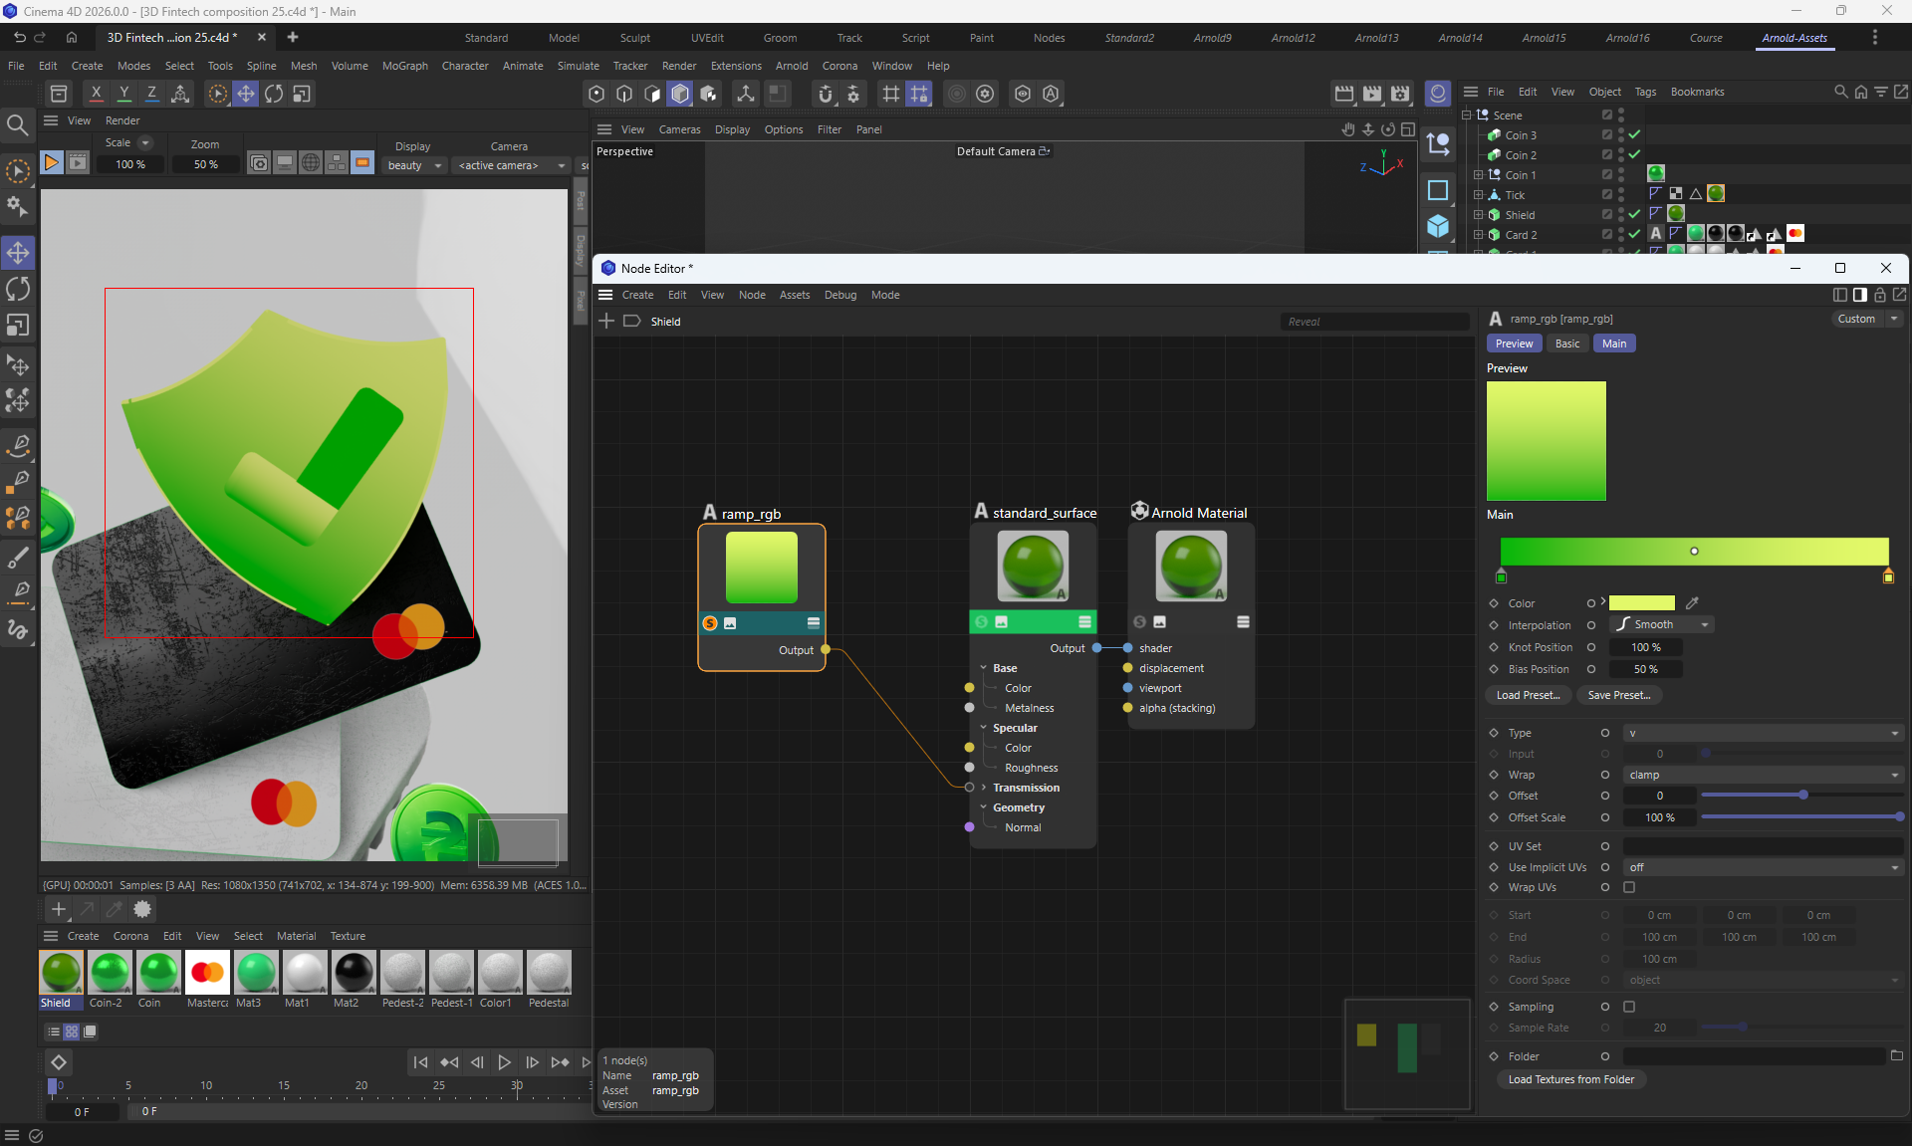Viewport: 1912px width, 1146px height.
Task: Click the Play Forwards timeline button
Action: tap(504, 1062)
